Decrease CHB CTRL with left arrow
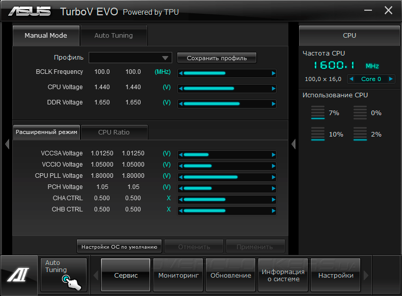 click(x=181, y=211)
